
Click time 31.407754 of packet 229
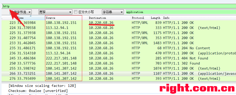(26, 38)
